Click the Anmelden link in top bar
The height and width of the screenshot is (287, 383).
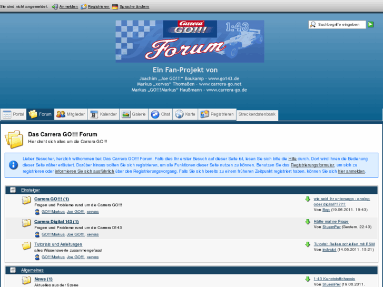point(68,7)
